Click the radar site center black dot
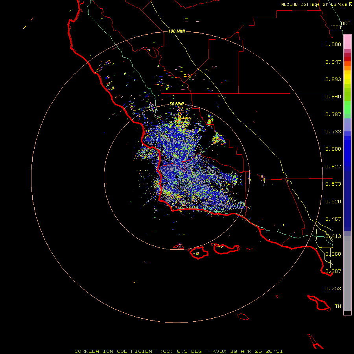 (177, 177)
